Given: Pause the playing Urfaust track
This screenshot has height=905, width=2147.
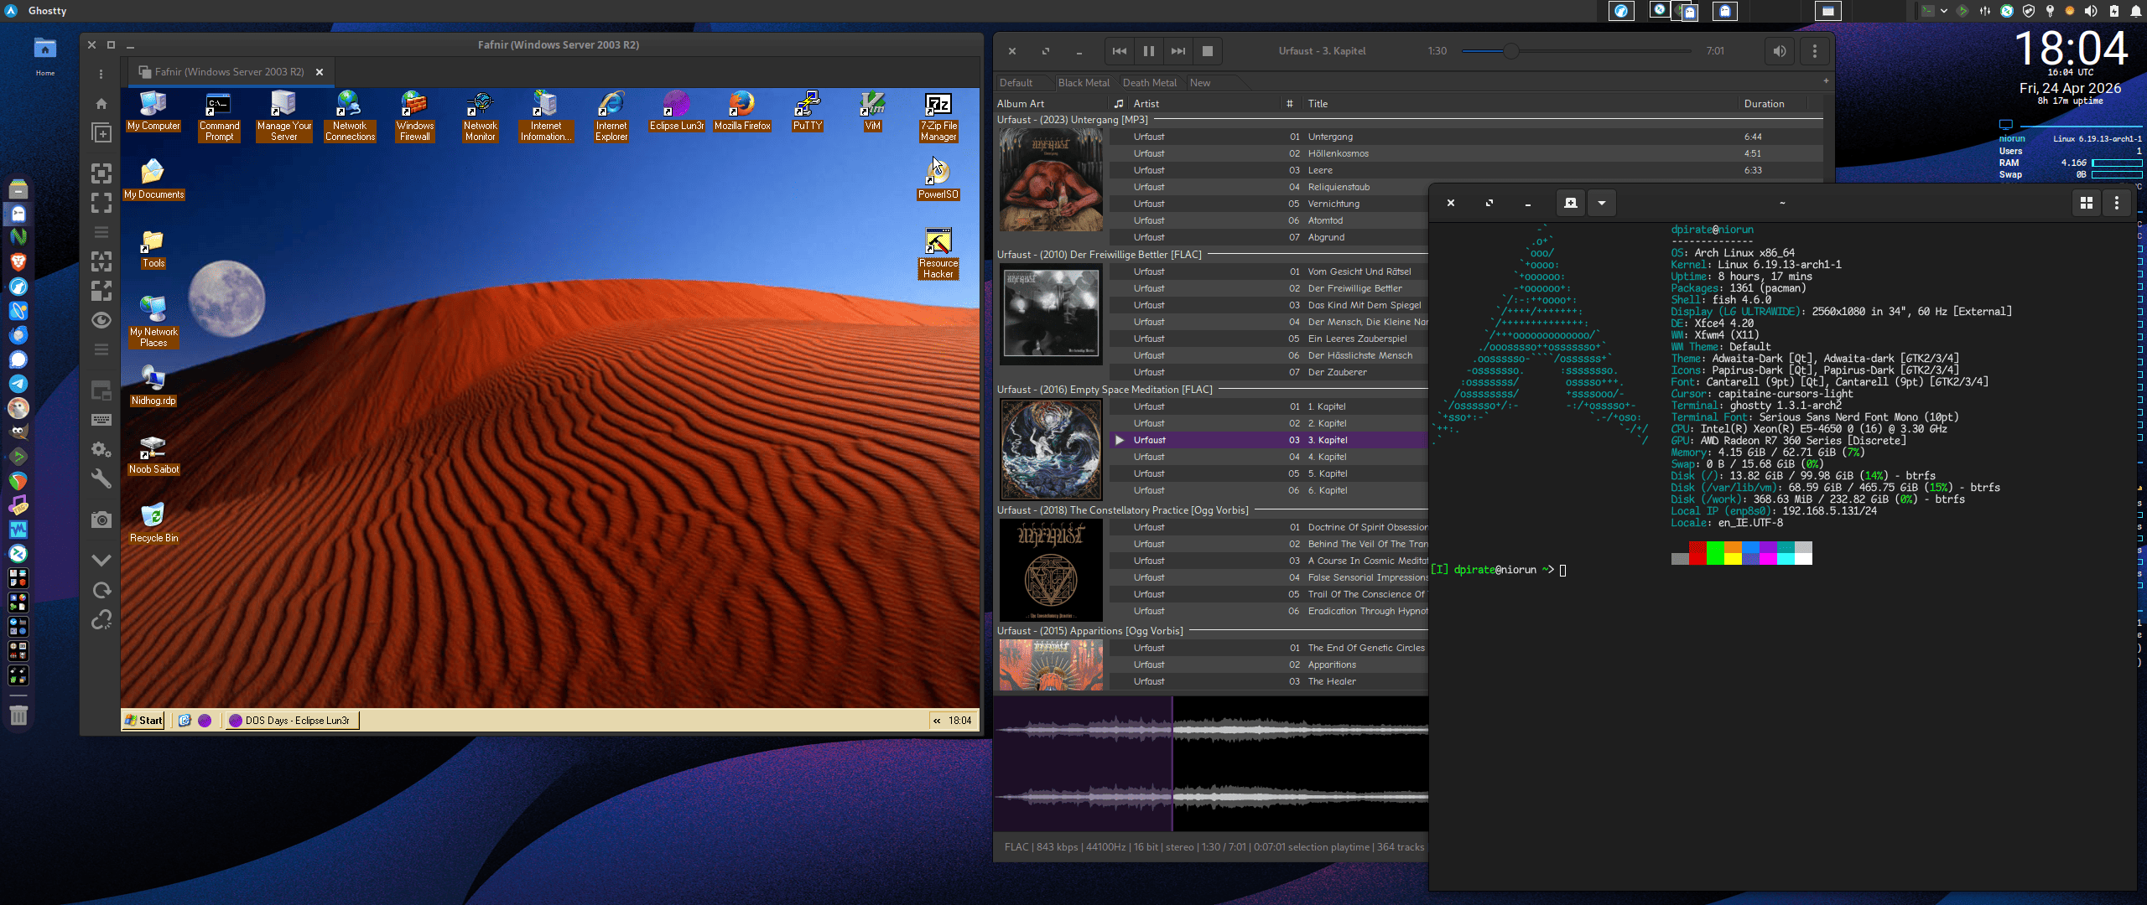Looking at the screenshot, I should (x=1149, y=51).
